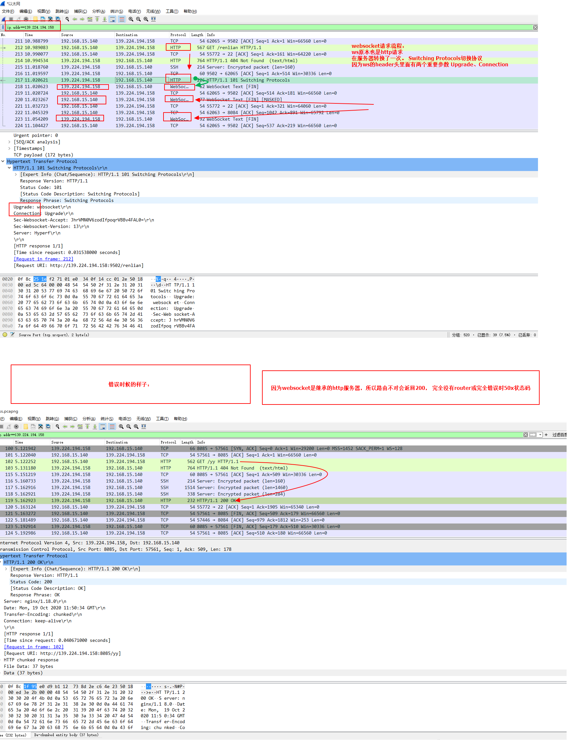Open capture options in the 以太网 window
577x742 pixels.
[x=26, y=19]
